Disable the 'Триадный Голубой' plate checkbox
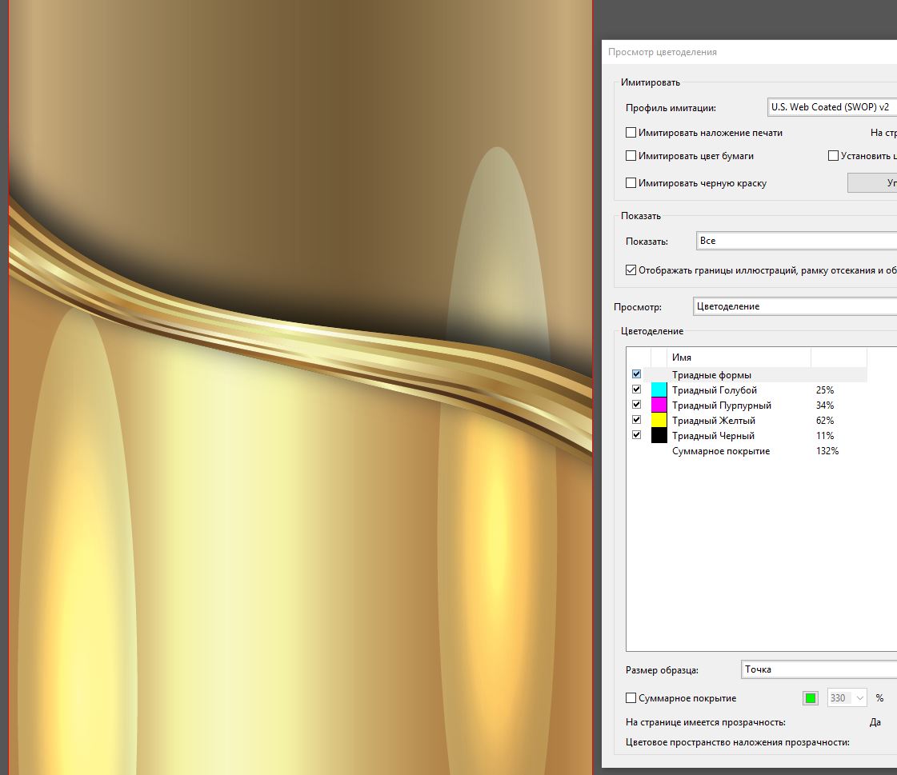This screenshot has height=775, width=897. tap(637, 389)
